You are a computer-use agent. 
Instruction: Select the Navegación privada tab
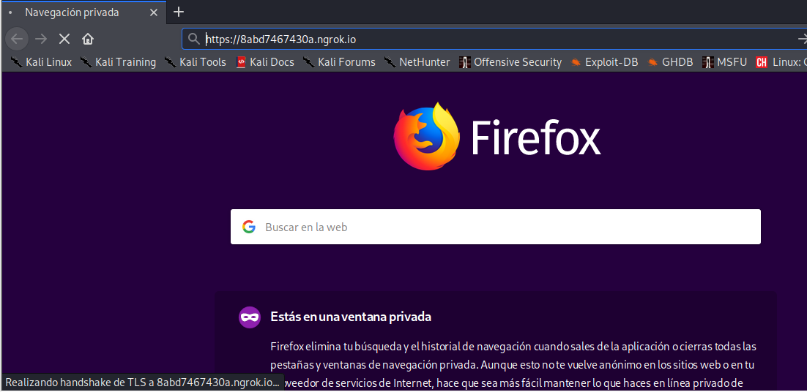coord(83,12)
